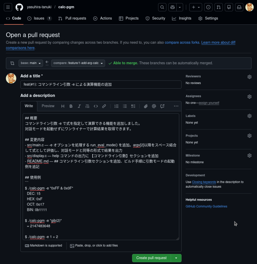Click the Italic formatting icon
The height and width of the screenshot is (264, 257).
click(x=79, y=106)
